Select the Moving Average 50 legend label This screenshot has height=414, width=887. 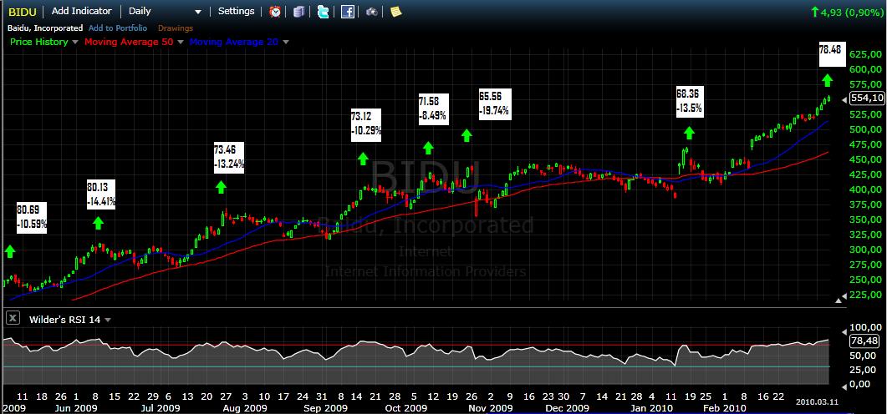point(129,42)
